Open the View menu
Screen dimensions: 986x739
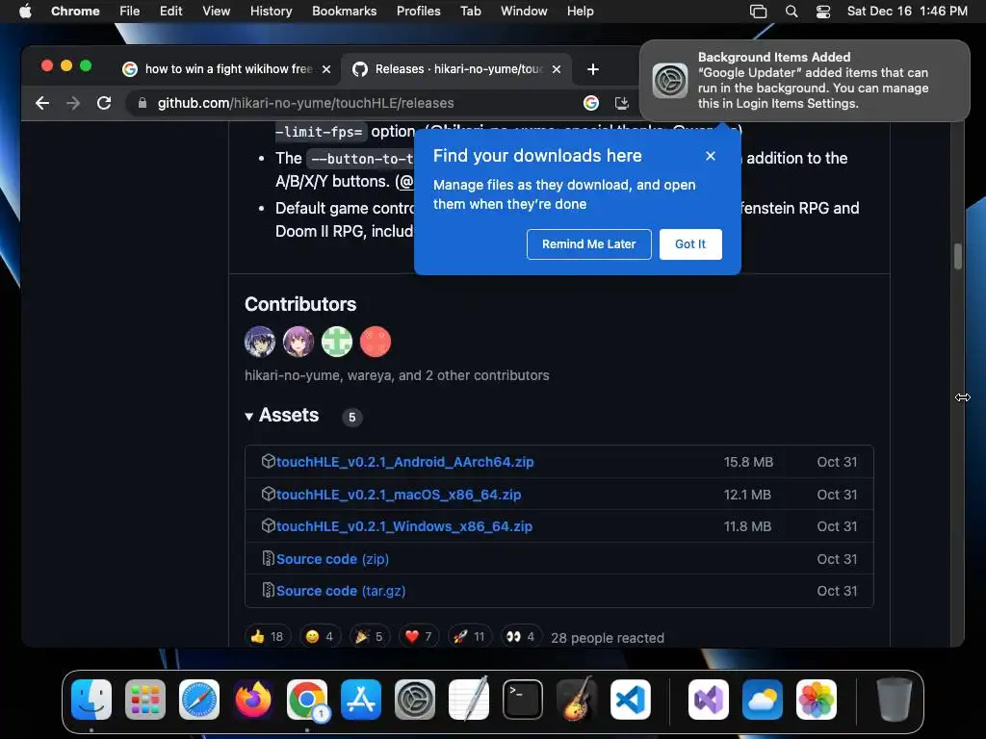tap(217, 12)
